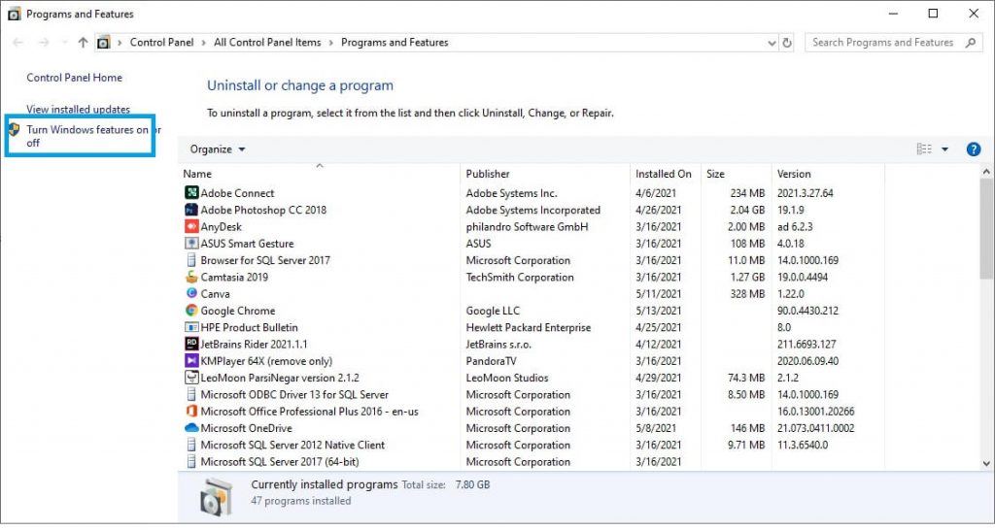The image size is (995, 530).
Task: Click the Microsoft OneDrive cloud icon
Action: point(191,428)
